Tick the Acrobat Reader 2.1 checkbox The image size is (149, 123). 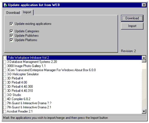tap(5, 111)
